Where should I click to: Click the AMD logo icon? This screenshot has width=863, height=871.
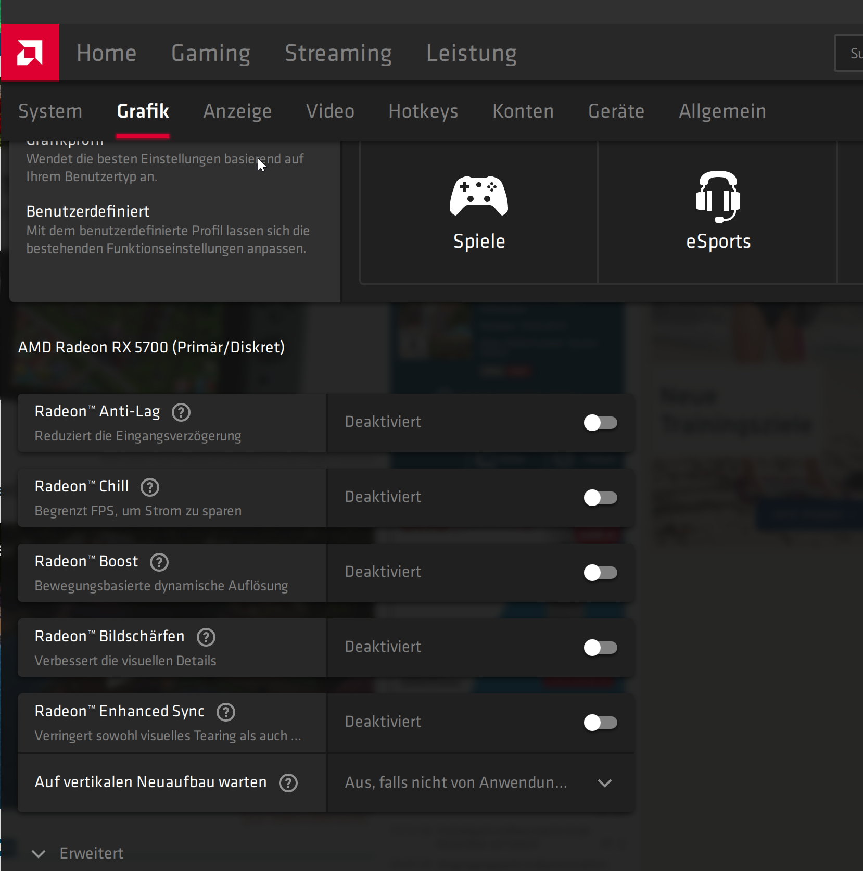click(x=30, y=53)
